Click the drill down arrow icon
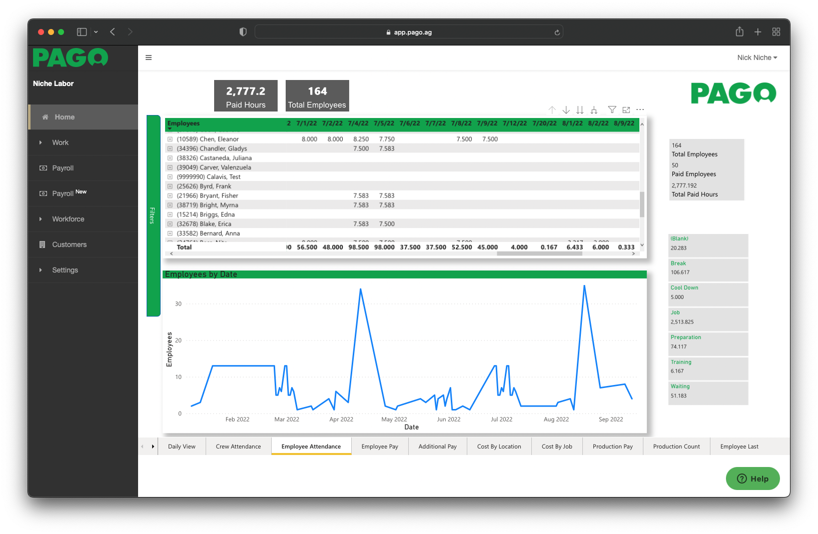 click(x=566, y=110)
